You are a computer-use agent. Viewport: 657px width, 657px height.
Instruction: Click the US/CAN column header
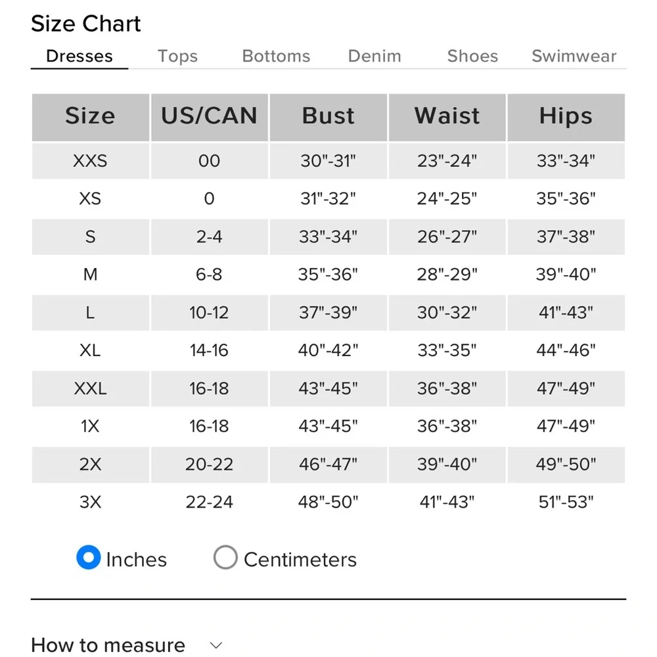coord(209,116)
